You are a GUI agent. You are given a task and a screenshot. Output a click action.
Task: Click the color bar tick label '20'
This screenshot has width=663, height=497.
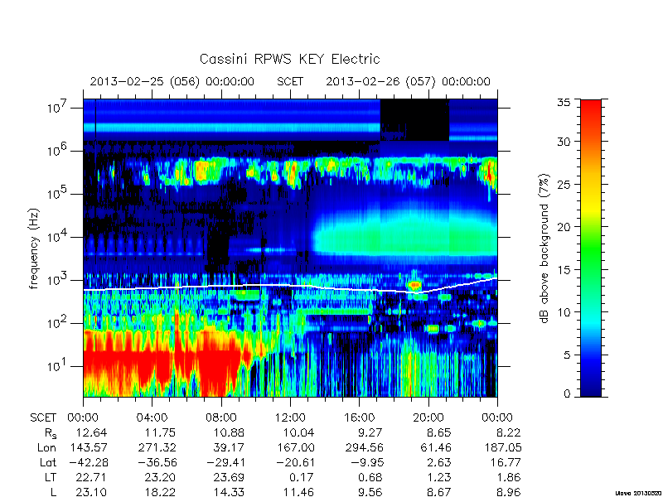coord(564,226)
